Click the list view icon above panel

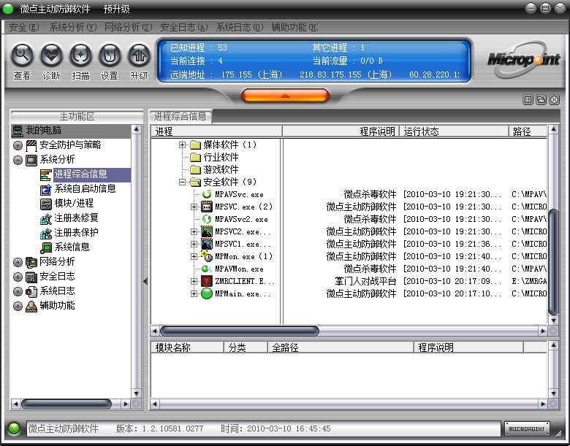pyautogui.click(x=528, y=99)
